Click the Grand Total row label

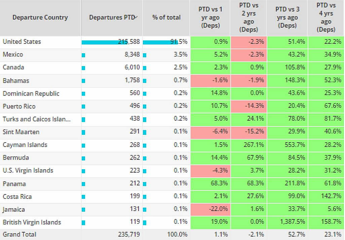click(20, 234)
